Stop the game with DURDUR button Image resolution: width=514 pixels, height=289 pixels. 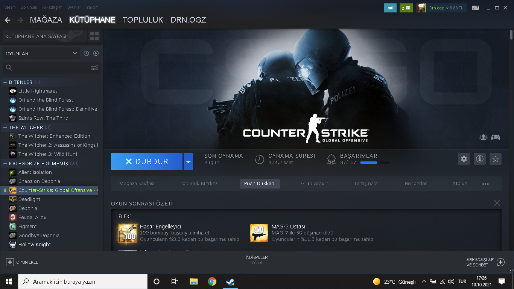pos(147,161)
